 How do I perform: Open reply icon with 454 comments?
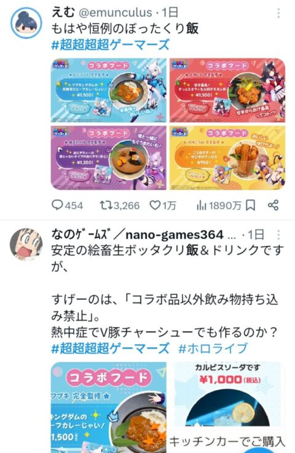point(57,205)
